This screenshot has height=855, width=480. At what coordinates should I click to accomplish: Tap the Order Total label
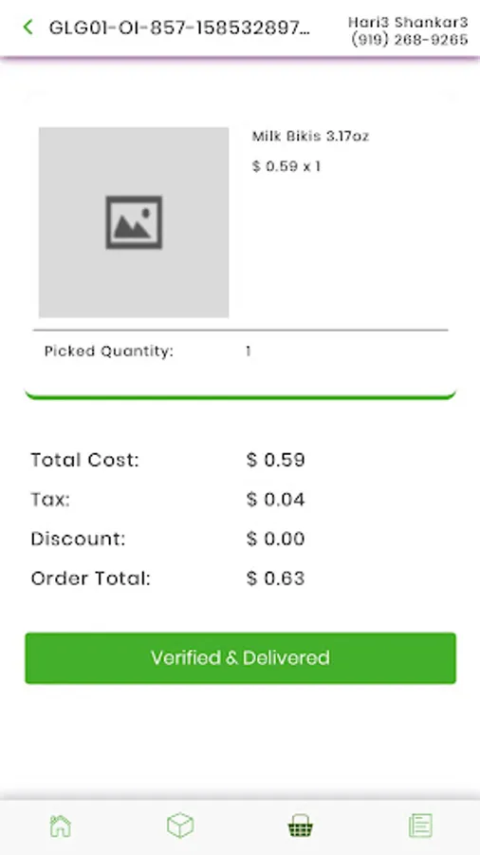90,578
